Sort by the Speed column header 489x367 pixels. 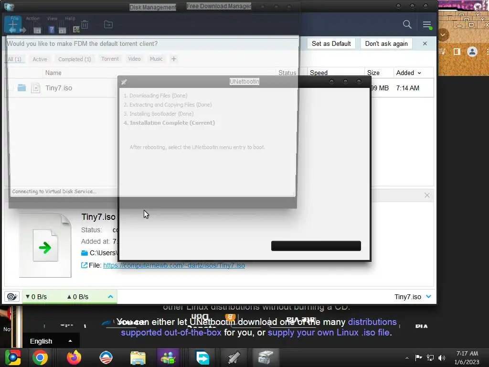pos(319,73)
